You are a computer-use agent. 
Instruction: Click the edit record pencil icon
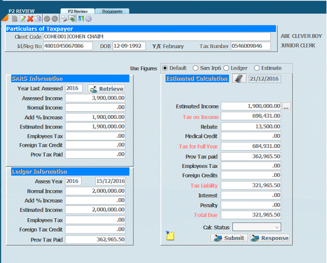coord(23,19)
